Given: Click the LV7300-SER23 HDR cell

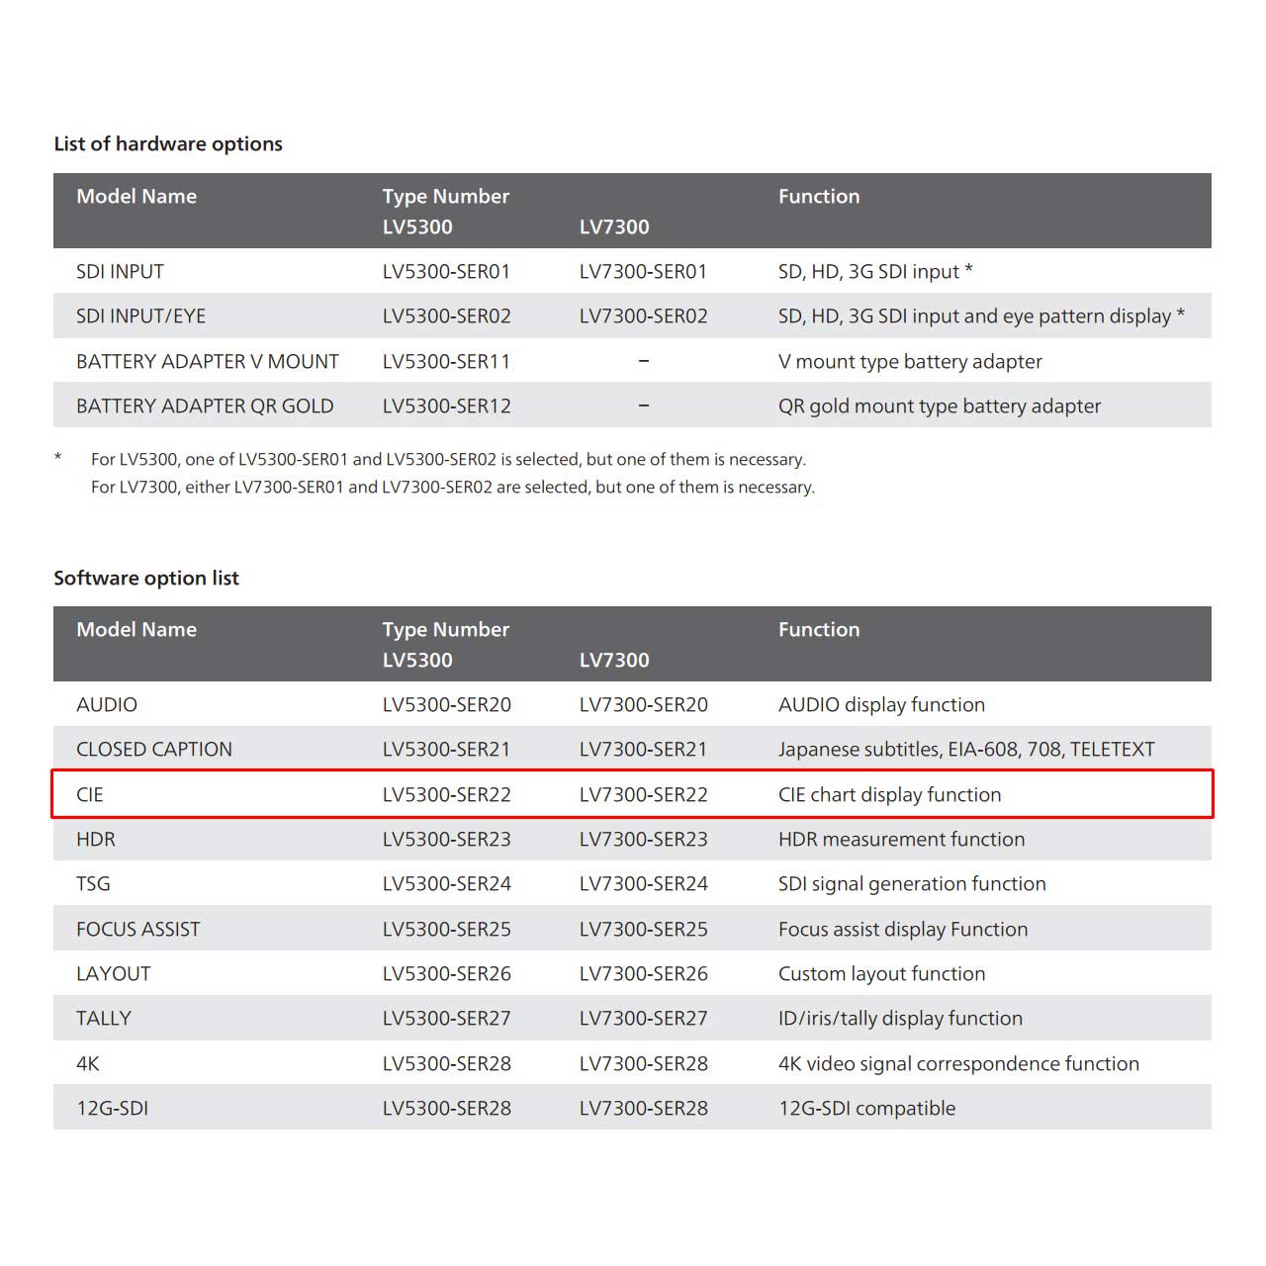Looking at the screenshot, I should [x=644, y=839].
